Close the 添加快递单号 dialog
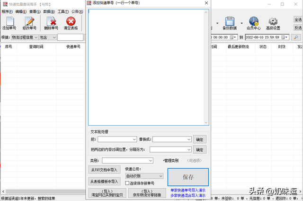Image resolution: width=303 pixels, height=201 pixels. 206,3
